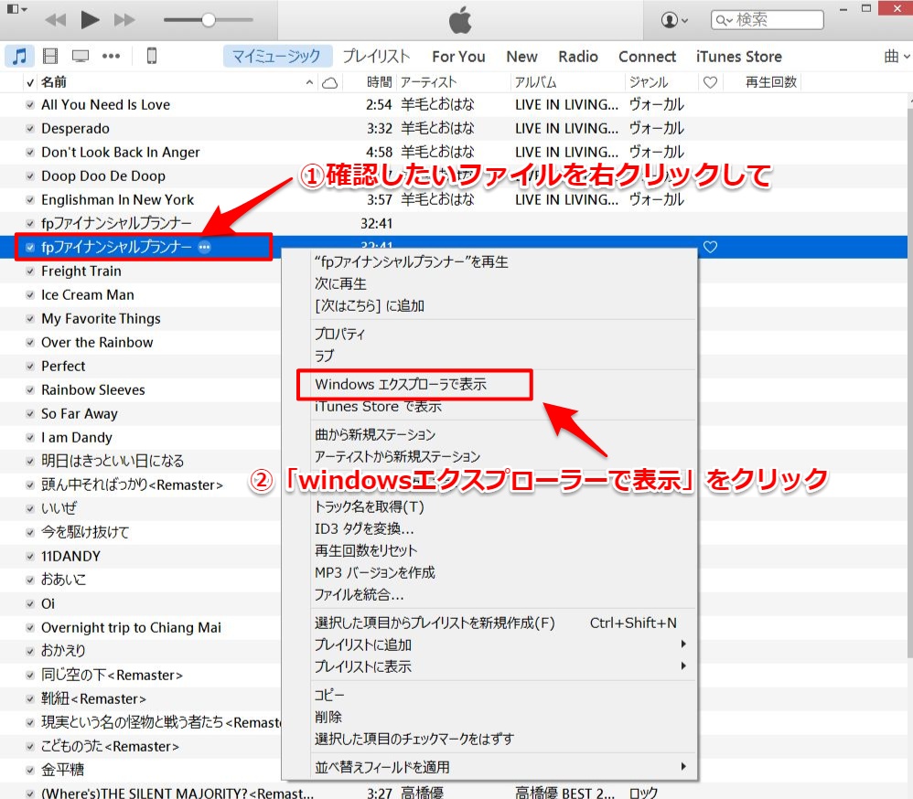Uncheck the Over the Rainbow checkbox
Image resolution: width=913 pixels, height=799 pixels.
tap(30, 343)
